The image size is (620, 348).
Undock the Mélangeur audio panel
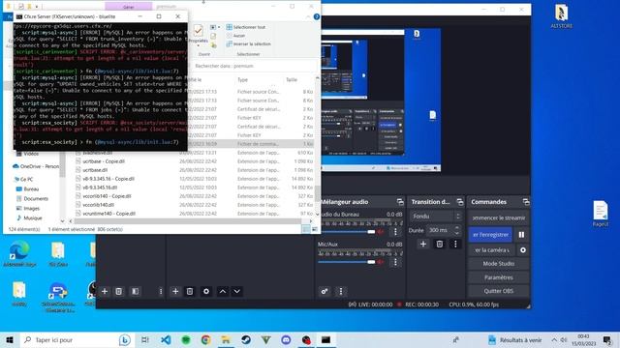(x=400, y=202)
